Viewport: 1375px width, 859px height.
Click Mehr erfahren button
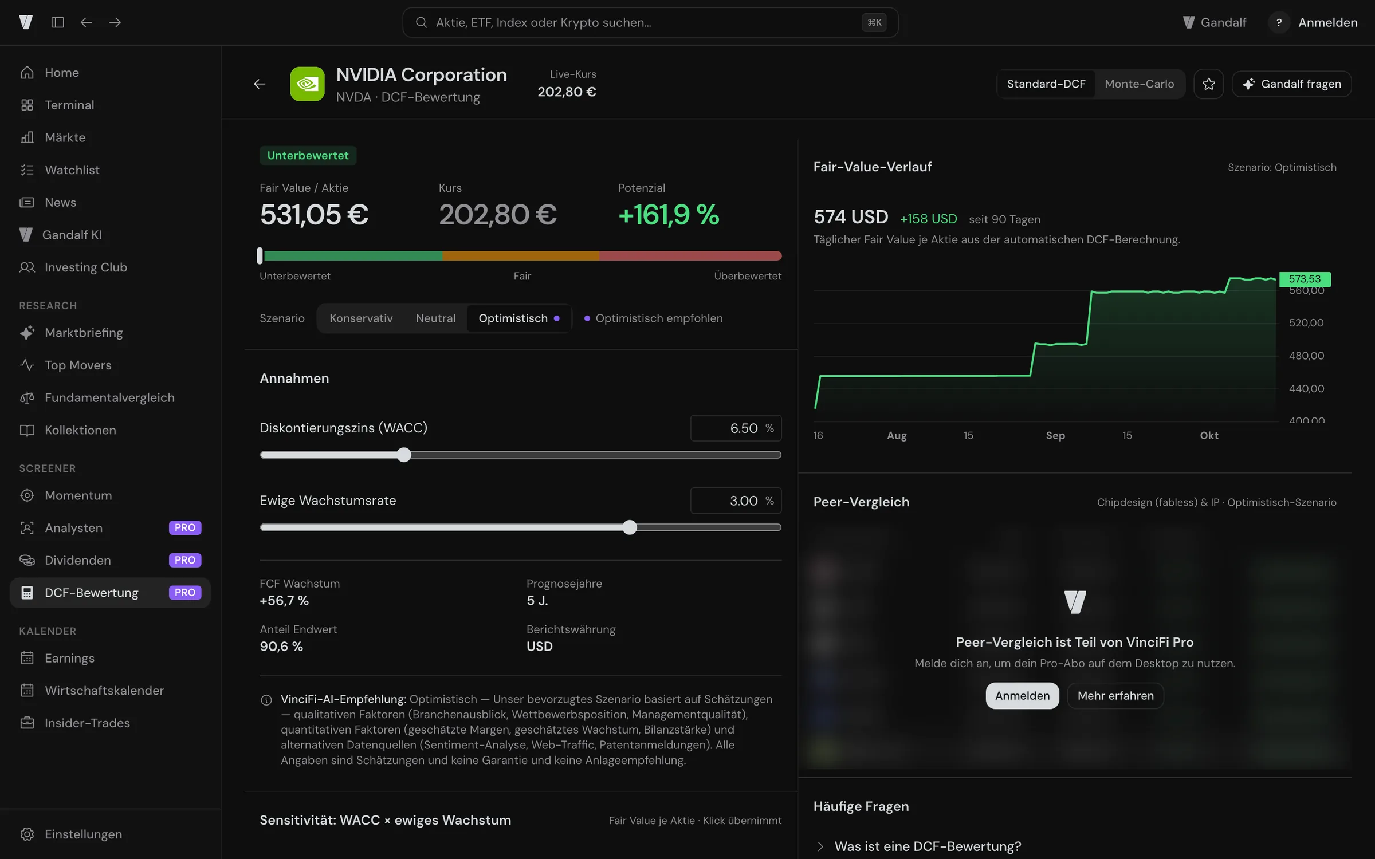[x=1115, y=696]
